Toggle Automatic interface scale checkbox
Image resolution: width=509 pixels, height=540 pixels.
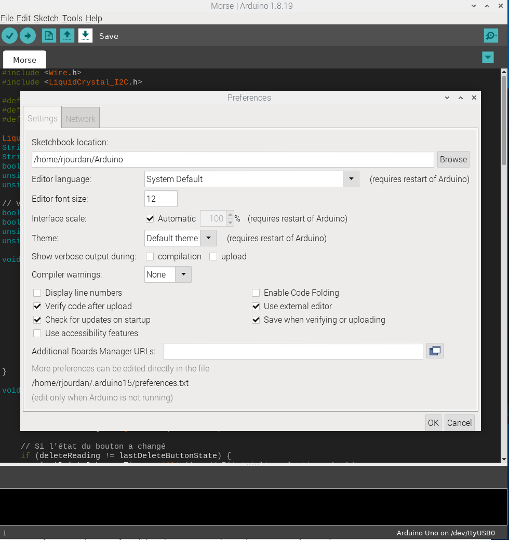pos(150,219)
